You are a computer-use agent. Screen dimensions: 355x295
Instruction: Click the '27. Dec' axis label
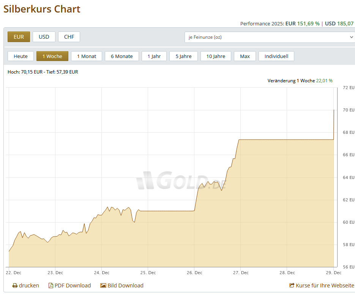(x=241, y=273)
